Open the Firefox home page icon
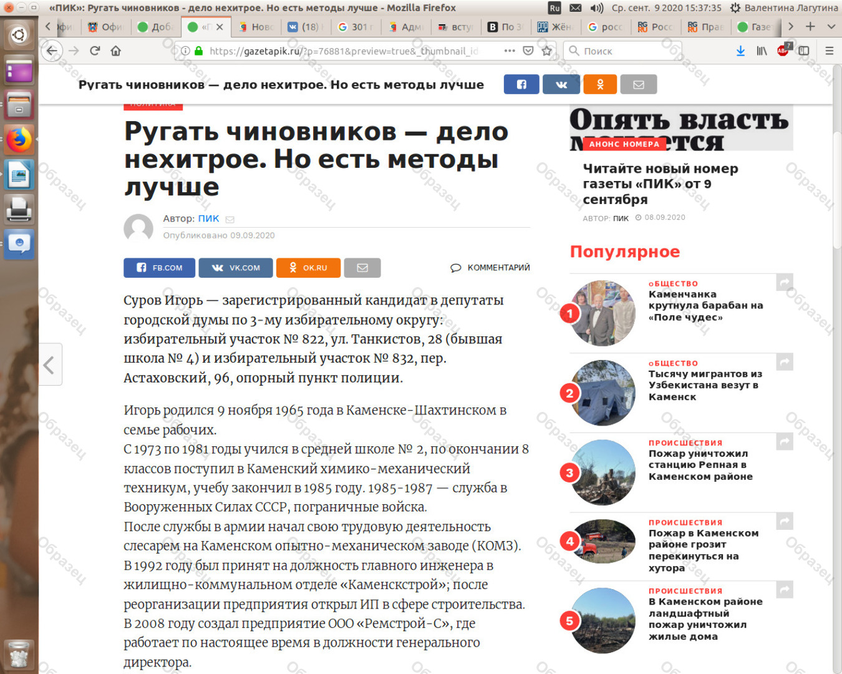Screen dimensions: 842x674 click(x=116, y=51)
